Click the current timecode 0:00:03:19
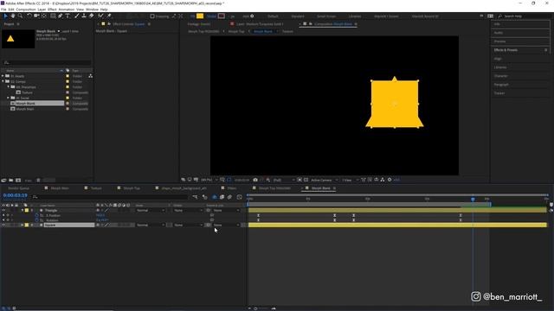Screen dimensions: 554x311 coord(16,195)
